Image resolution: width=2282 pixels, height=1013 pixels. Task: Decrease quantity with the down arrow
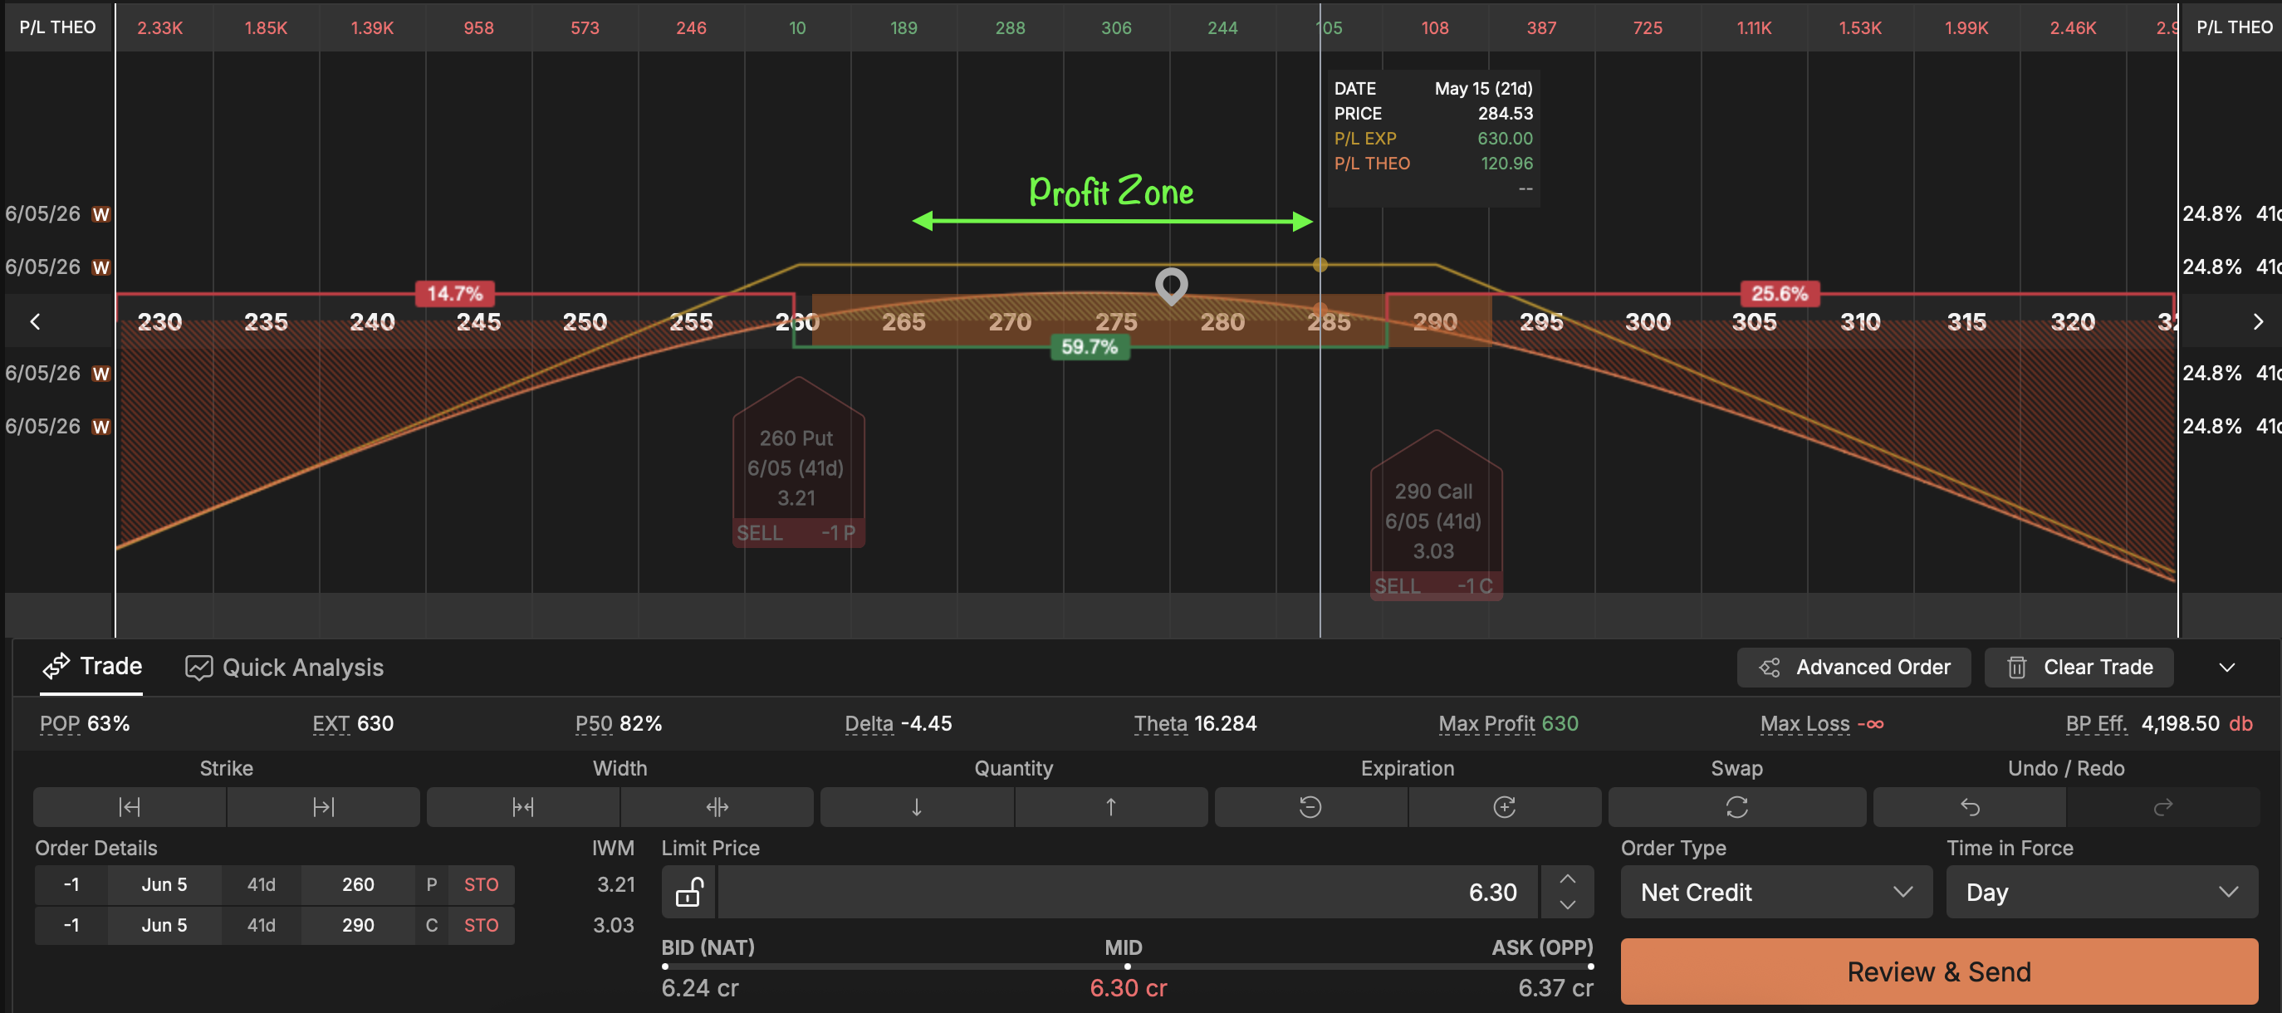click(916, 807)
